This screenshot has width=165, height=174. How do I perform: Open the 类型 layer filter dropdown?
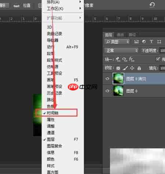pos(117,42)
